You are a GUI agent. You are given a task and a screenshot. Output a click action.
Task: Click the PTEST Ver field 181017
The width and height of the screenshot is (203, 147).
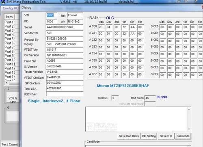pos(65,50)
